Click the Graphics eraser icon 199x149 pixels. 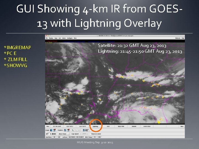pos(69,130)
